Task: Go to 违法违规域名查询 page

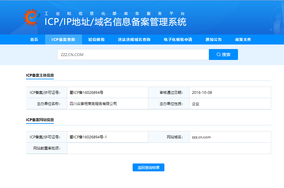Action: 134,39
